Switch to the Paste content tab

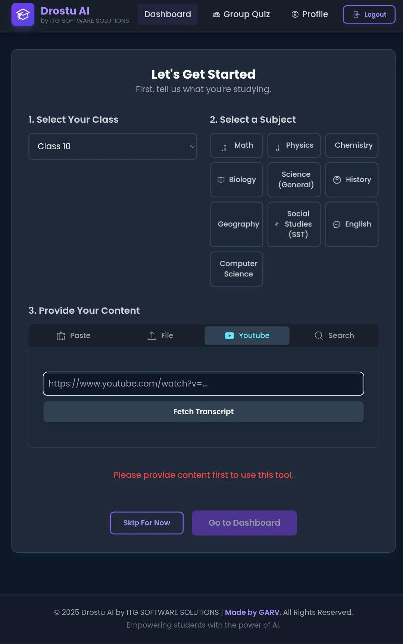click(x=74, y=336)
